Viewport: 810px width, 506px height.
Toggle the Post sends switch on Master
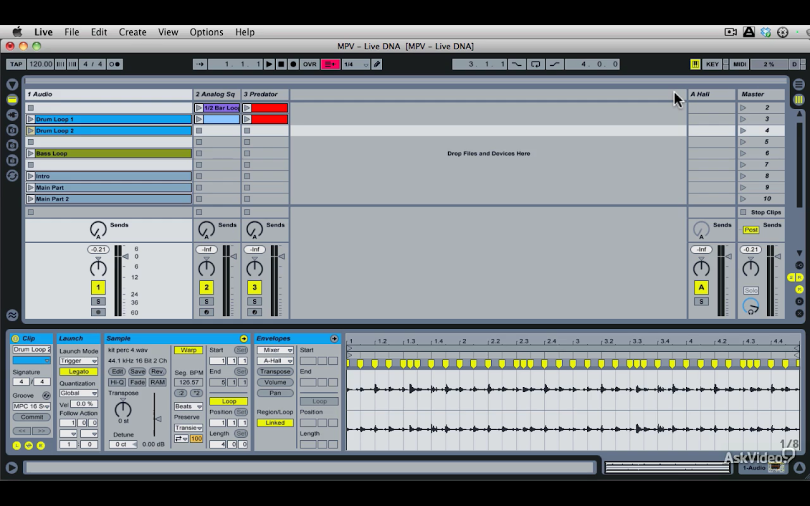tap(751, 230)
